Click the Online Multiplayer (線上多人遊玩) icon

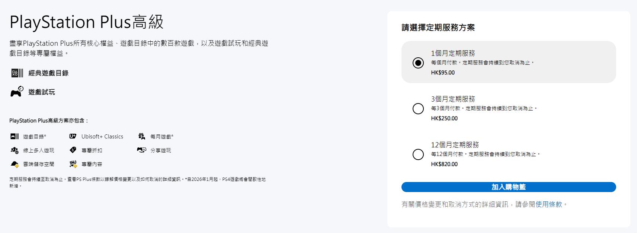click(x=15, y=150)
